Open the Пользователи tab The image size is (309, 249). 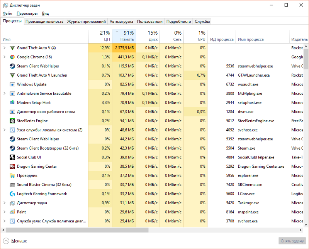150,22
